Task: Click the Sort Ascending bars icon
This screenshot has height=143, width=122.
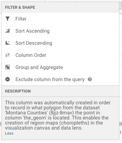Action: click(7, 31)
